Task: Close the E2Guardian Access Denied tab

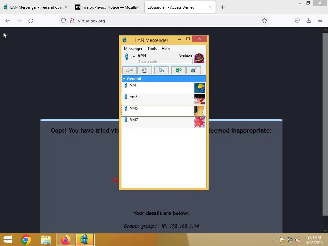Action: [x=210, y=7]
